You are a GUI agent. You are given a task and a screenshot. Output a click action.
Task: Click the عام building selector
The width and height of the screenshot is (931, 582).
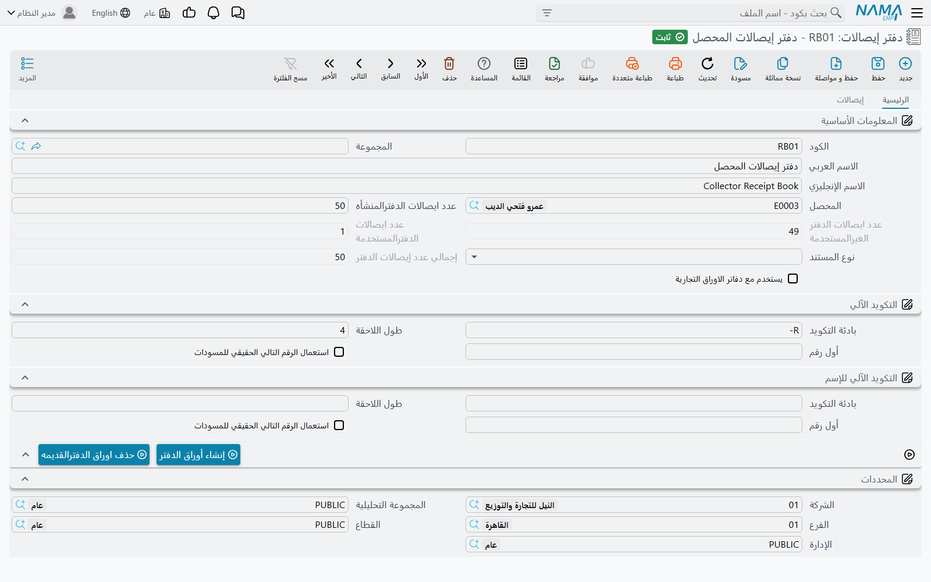pos(157,13)
